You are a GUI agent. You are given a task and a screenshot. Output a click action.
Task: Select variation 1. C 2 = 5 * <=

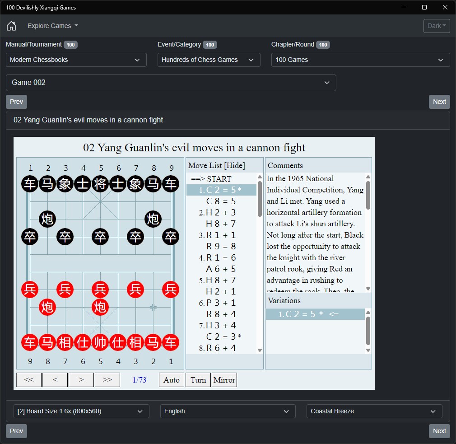tap(315, 314)
